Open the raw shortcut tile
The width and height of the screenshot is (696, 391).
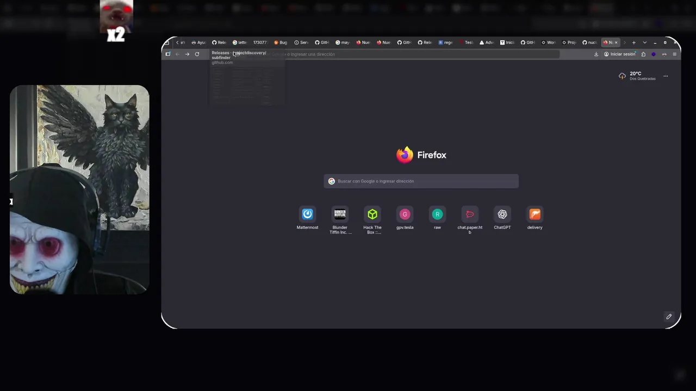tap(437, 218)
